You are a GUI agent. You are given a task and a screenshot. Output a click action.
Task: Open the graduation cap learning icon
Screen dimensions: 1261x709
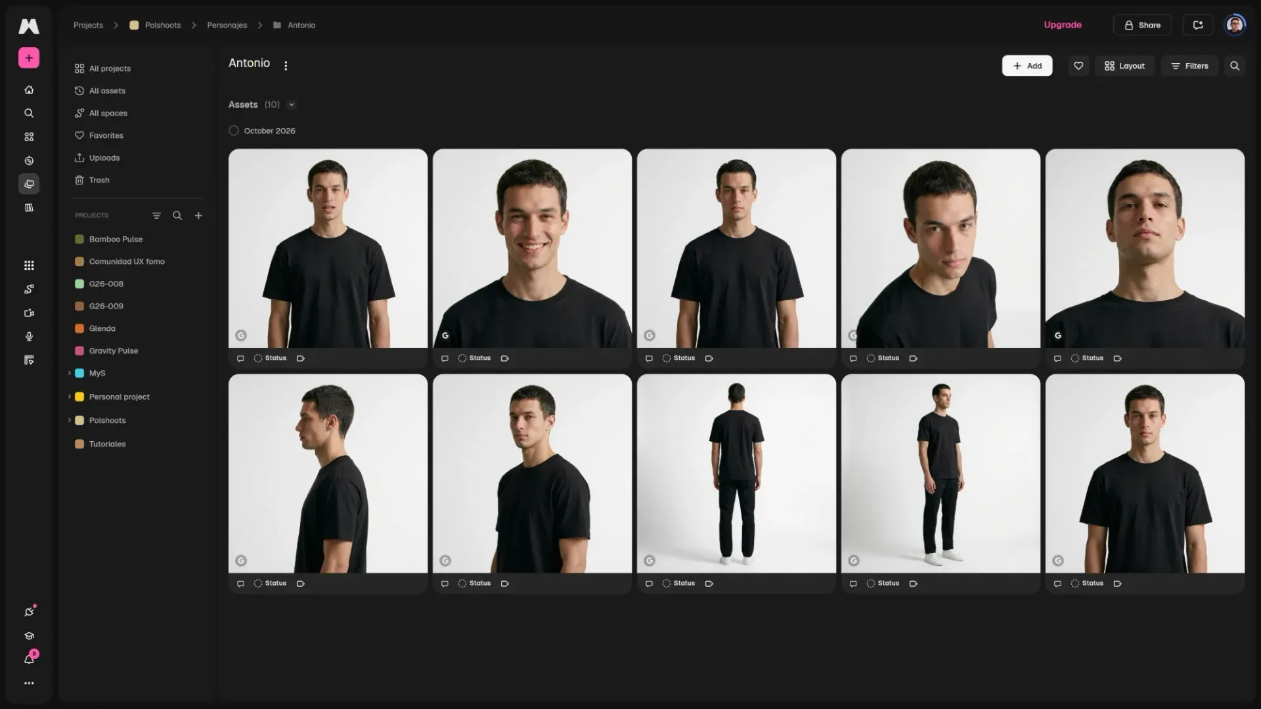[x=29, y=636]
